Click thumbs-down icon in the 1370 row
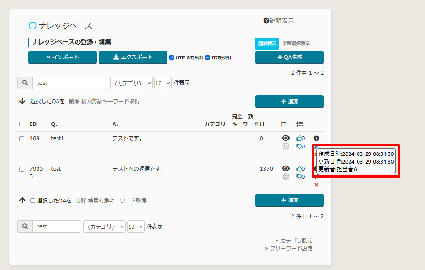The image size is (425, 270). [299, 177]
